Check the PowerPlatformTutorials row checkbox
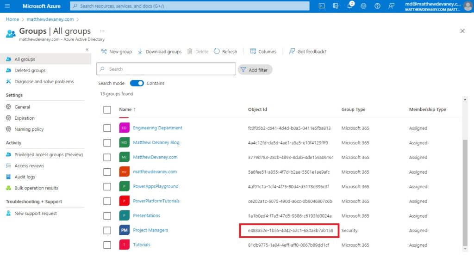Image resolution: width=474 pixels, height=263 pixels. [107, 201]
